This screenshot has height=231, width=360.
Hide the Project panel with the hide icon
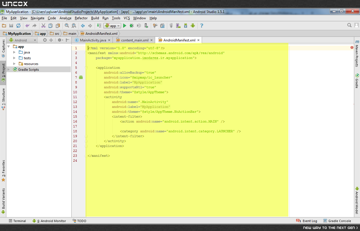68,40
